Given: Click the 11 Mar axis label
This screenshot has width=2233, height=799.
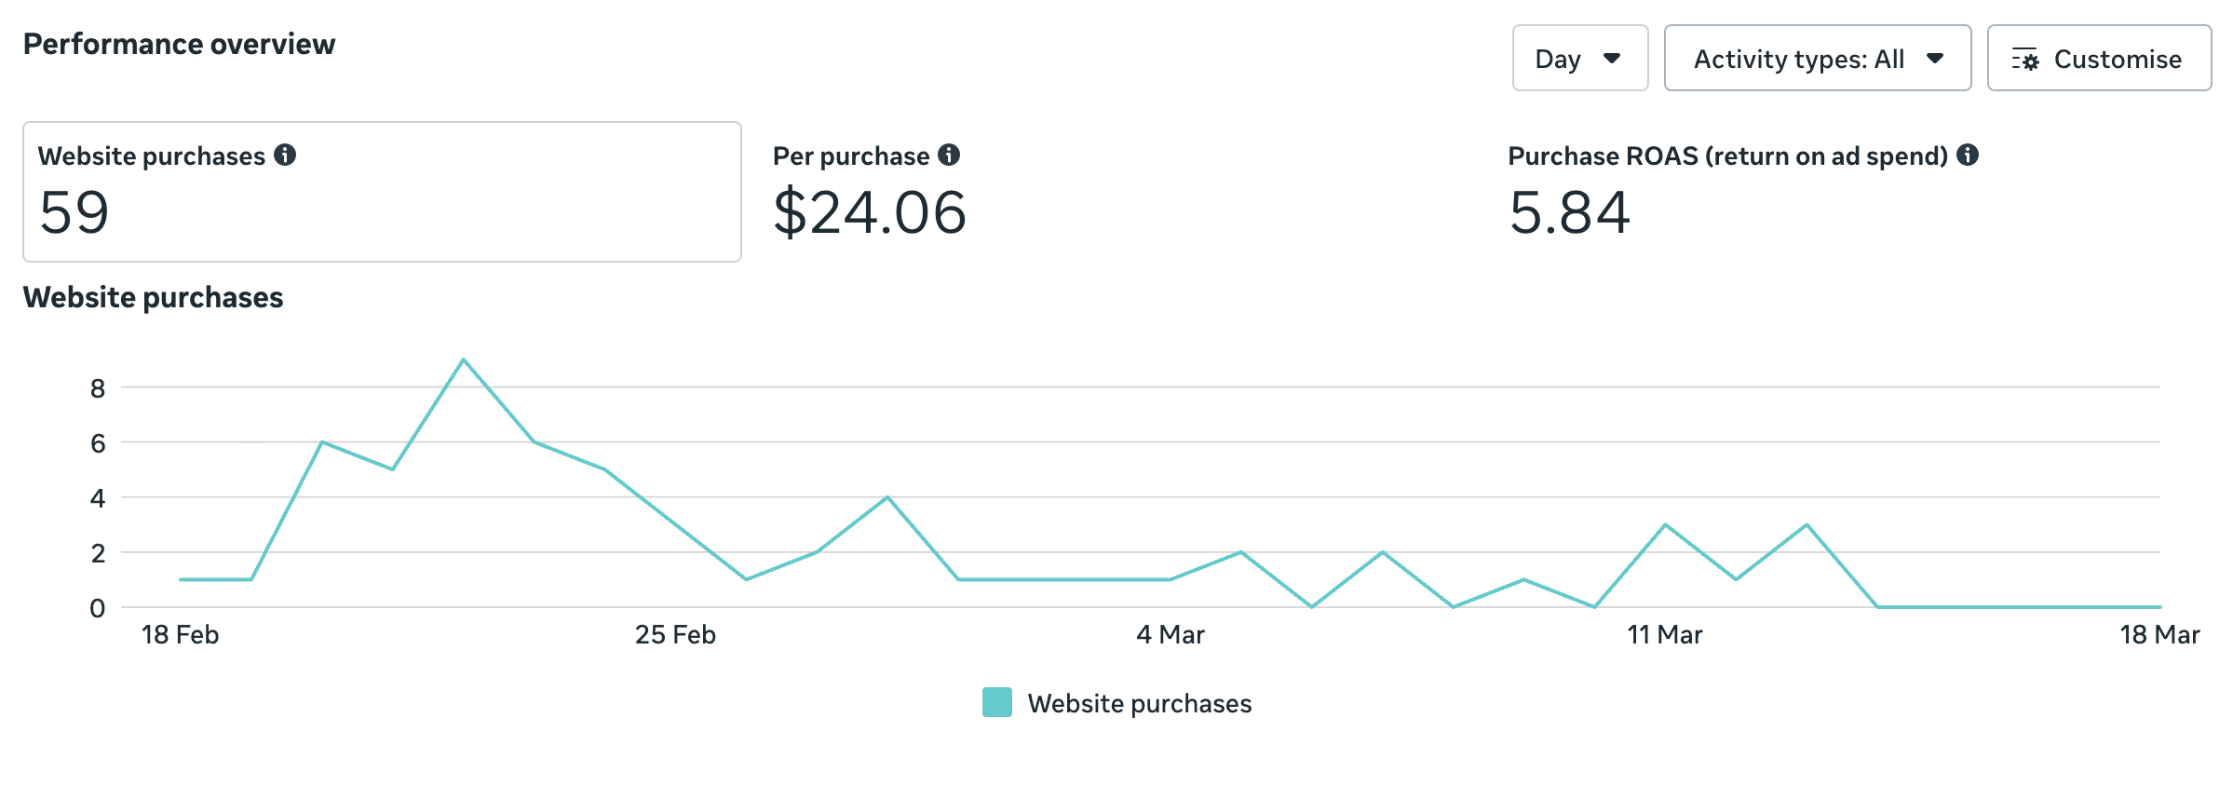Looking at the screenshot, I should [x=1665, y=635].
